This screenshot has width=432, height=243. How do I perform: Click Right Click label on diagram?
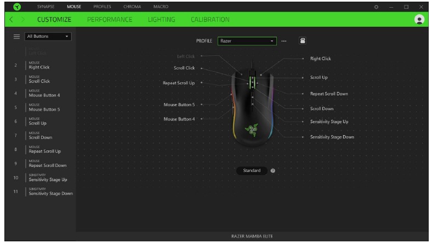click(320, 59)
